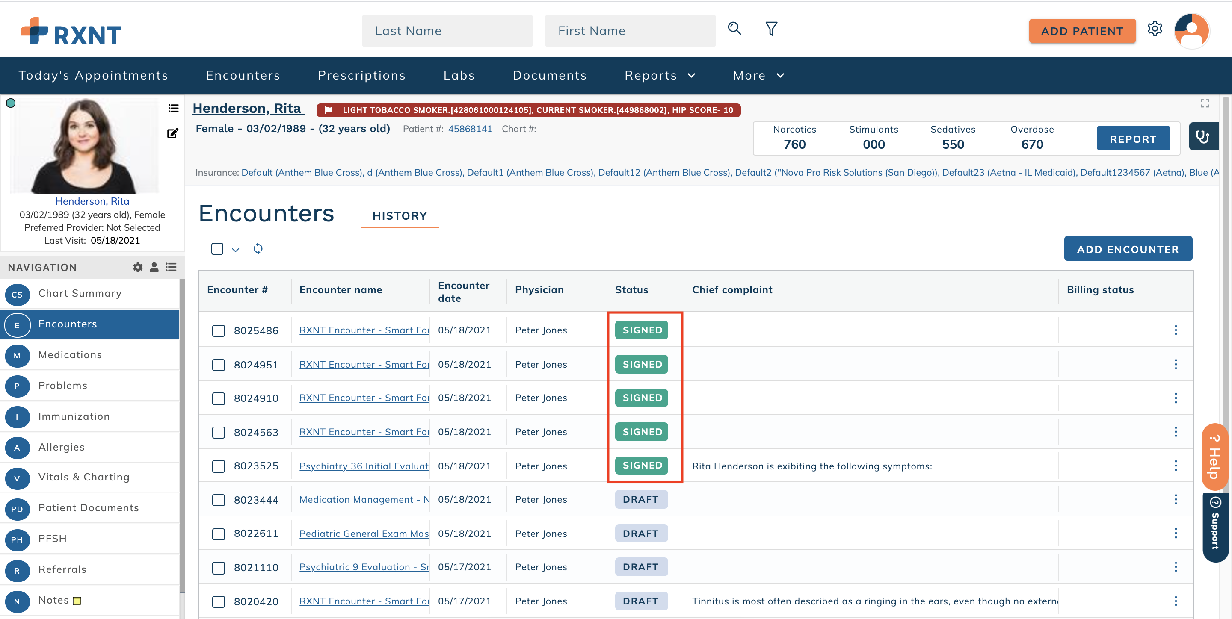This screenshot has width=1232, height=619.
Task: Click the edit patient photo pencil icon
Action: (x=173, y=133)
